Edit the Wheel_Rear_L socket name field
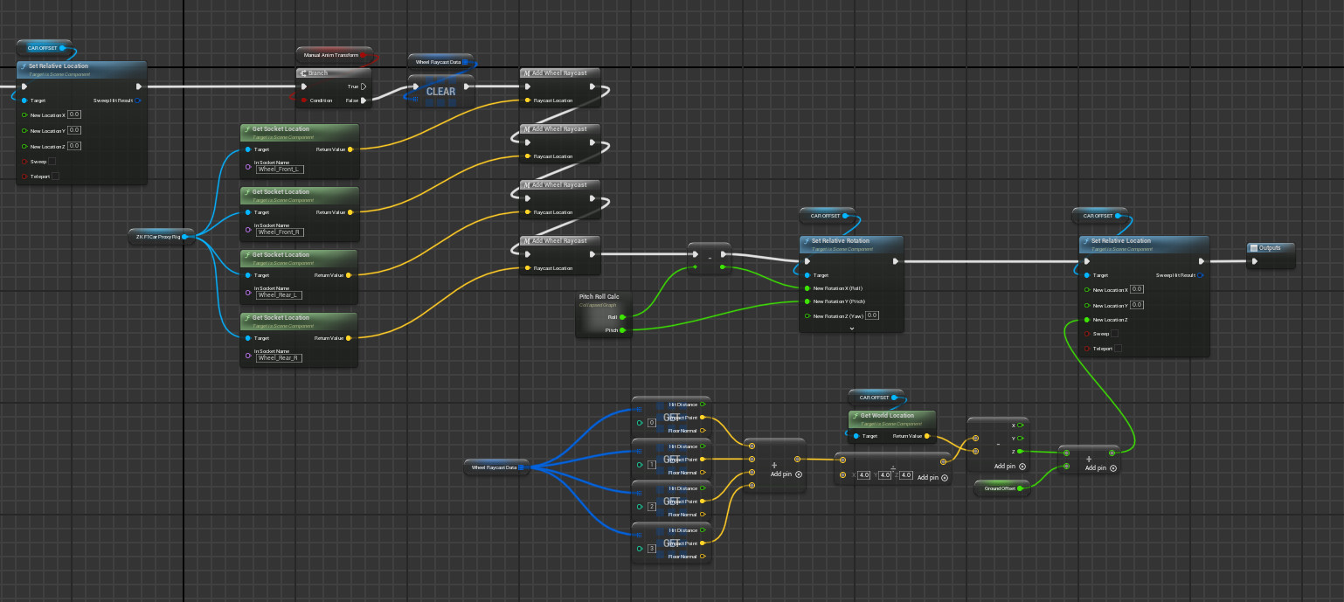The width and height of the screenshot is (1344, 602). [x=279, y=294]
